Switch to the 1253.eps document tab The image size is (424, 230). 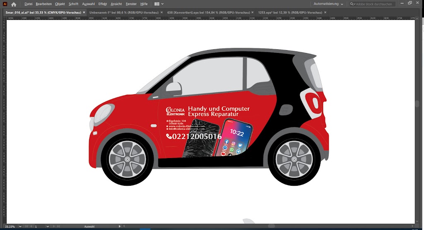pyautogui.click(x=290, y=12)
